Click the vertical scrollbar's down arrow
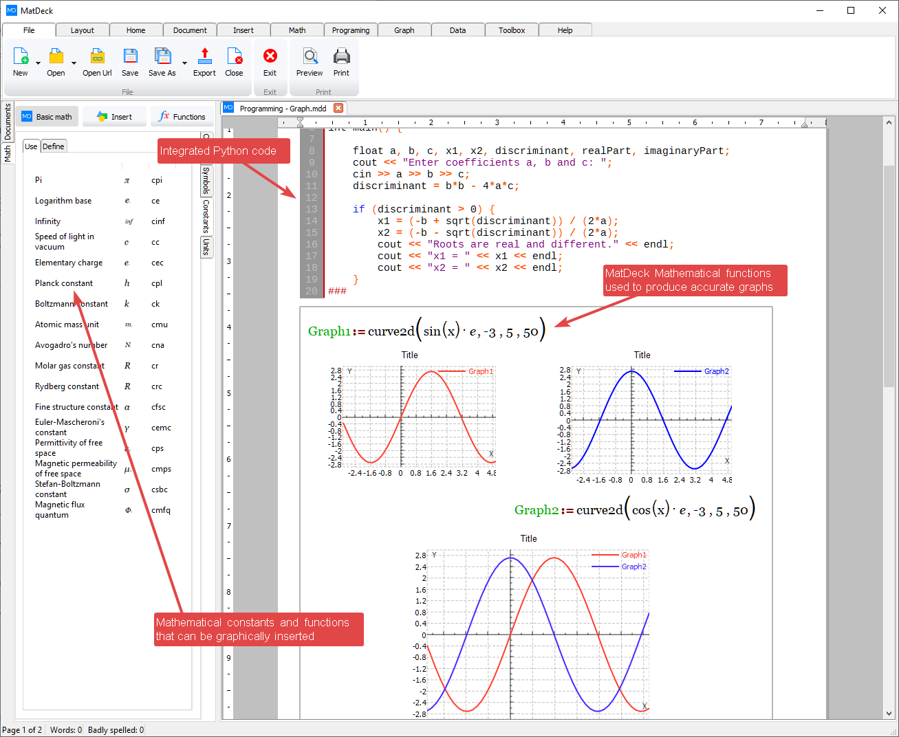 point(889,714)
